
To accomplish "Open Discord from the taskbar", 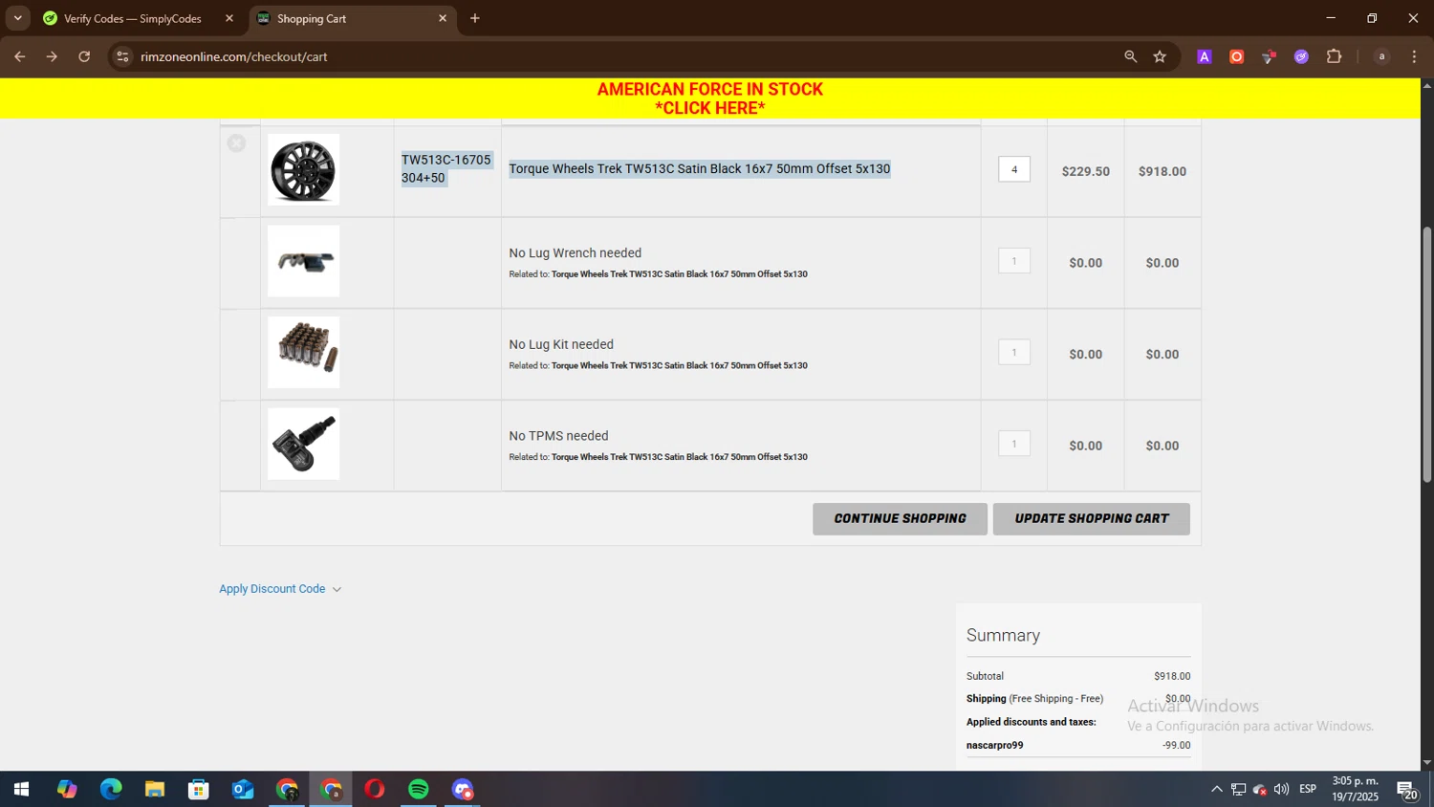I will point(463,790).
